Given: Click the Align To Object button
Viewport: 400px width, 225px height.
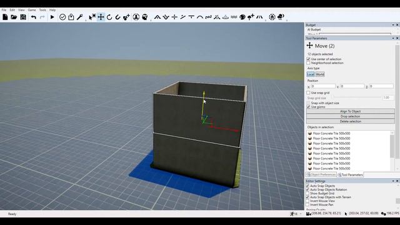Looking at the screenshot, I should click(x=351, y=111).
